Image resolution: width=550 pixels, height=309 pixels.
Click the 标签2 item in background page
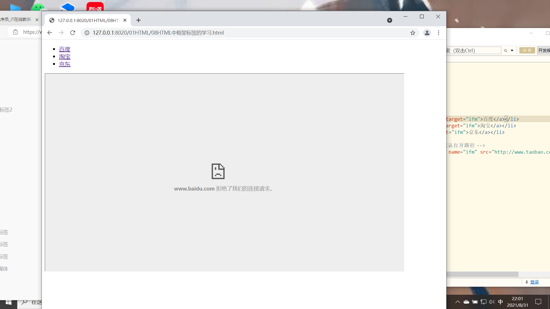pyautogui.click(x=6, y=110)
